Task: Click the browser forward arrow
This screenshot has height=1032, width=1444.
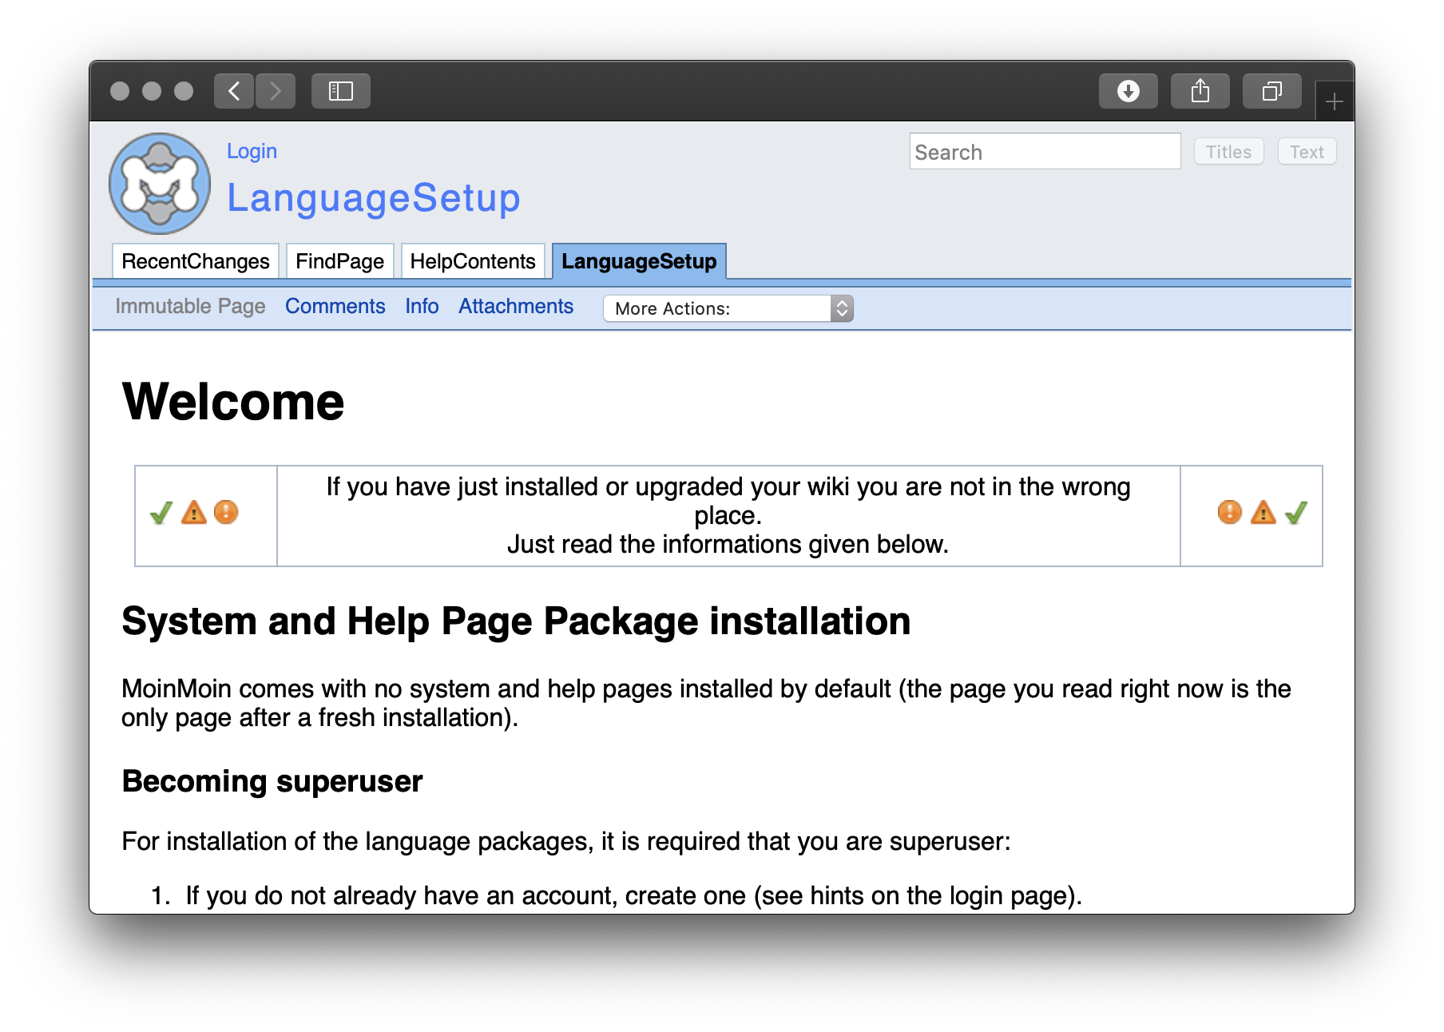Action: click(x=276, y=91)
